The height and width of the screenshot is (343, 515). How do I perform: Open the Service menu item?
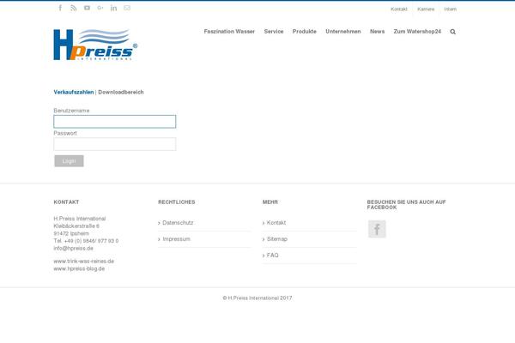274,32
